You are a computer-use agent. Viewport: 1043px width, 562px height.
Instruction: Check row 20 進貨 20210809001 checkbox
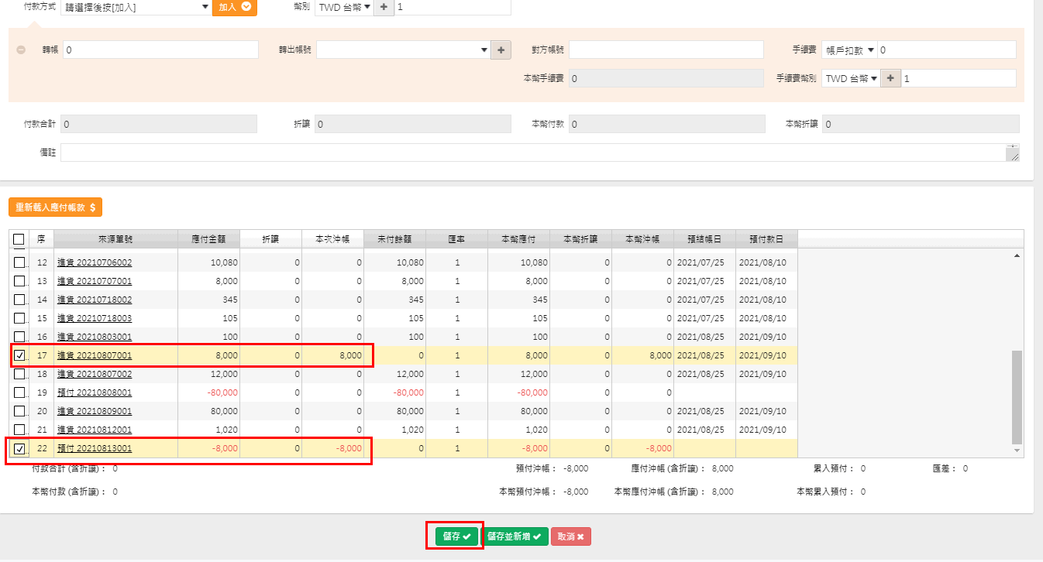pyautogui.click(x=19, y=411)
